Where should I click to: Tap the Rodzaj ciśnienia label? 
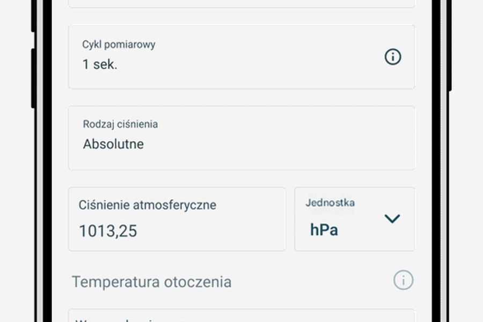[120, 124]
